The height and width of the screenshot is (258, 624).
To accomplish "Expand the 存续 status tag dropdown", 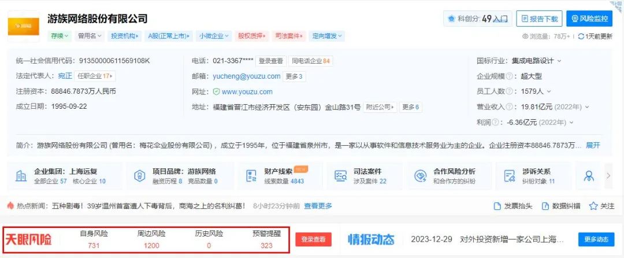I will (60, 36).
